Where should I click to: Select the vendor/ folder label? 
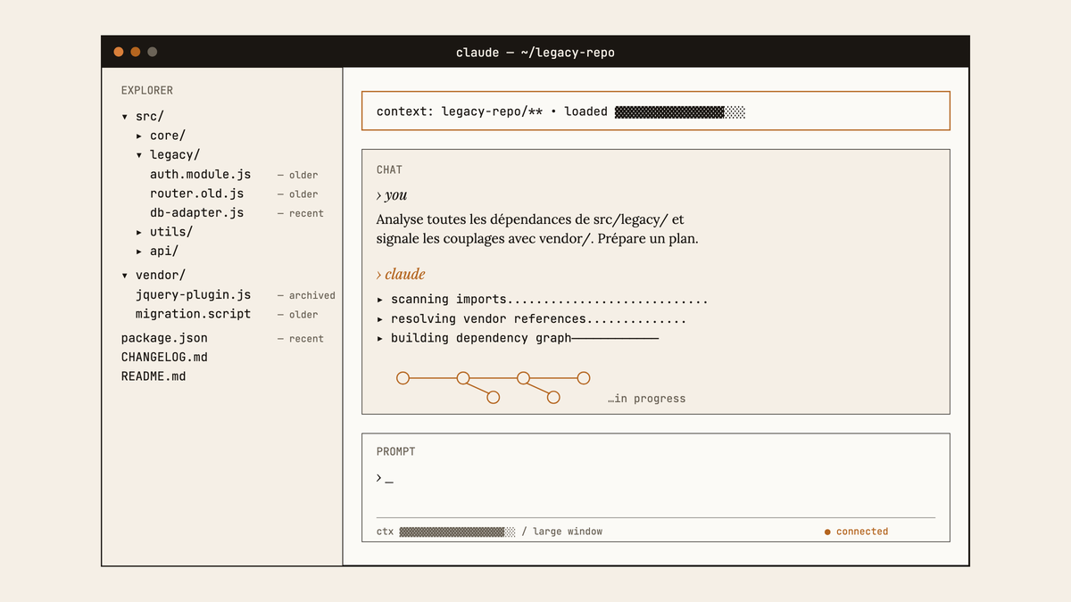pyautogui.click(x=161, y=276)
